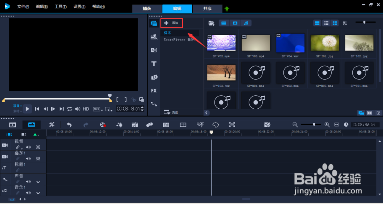Screen dimensions: 383x204
Task: Undo the last action
Action: pyautogui.click(x=69, y=125)
